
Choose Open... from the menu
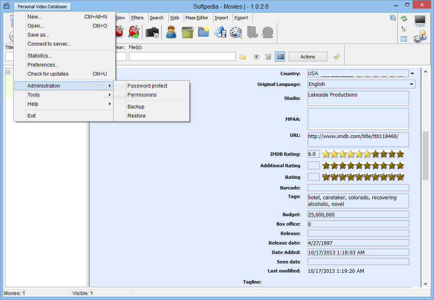pyautogui.click(x=64, y=26)
